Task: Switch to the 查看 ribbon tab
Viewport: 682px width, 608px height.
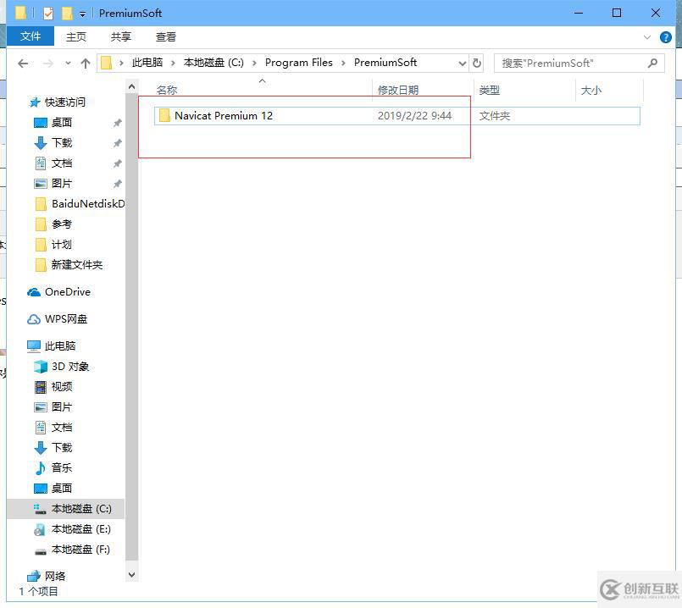Action: click(166, 37)
